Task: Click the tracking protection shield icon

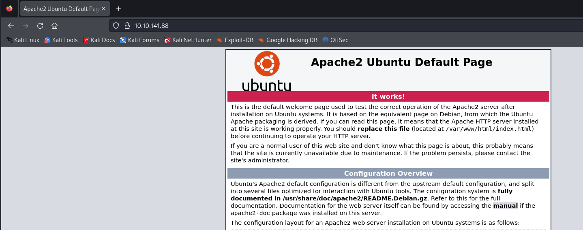Action: pyautogui.click(x=116, y=26)
